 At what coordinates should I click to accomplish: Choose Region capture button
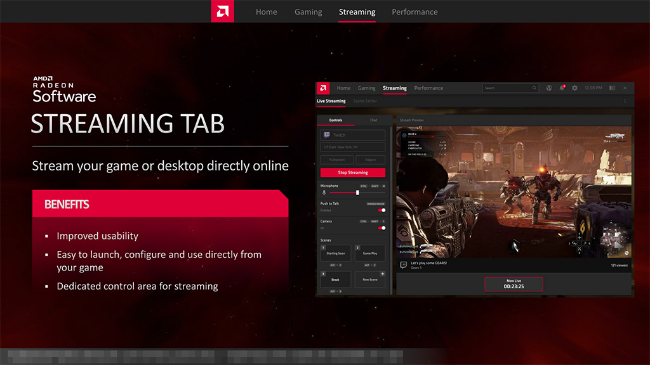pos(370,160)
